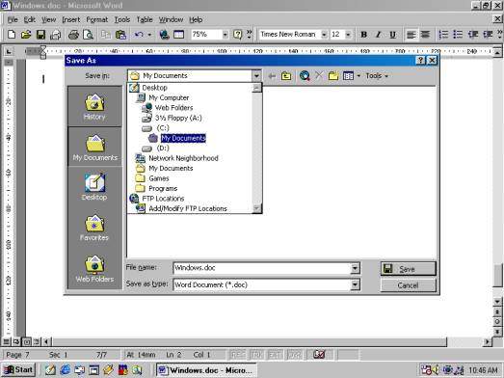
Task: Open the Table menu
Action: tap(145, 20)
